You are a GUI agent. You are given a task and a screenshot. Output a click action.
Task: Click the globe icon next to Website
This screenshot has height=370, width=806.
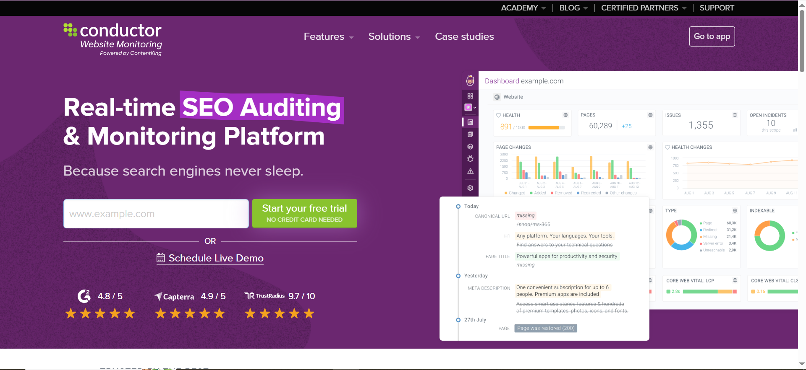(497, 97)
